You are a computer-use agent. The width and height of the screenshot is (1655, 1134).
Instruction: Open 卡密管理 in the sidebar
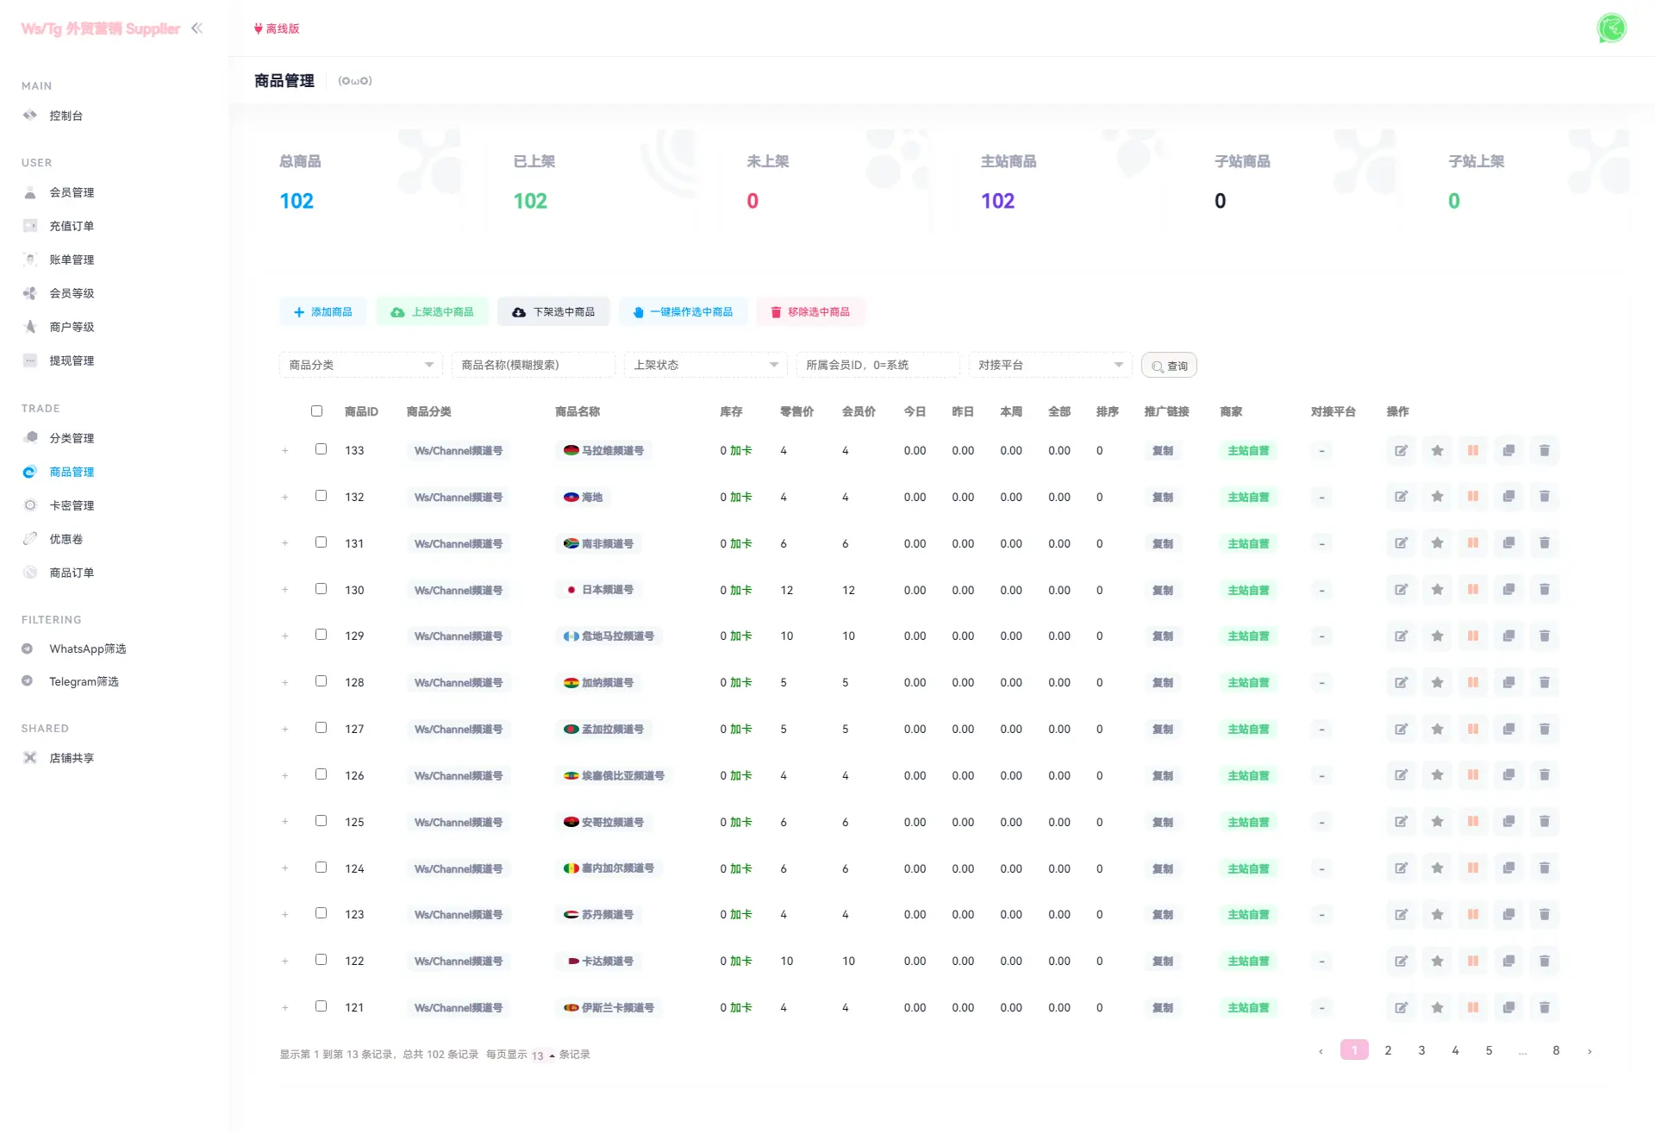point(72,505)
